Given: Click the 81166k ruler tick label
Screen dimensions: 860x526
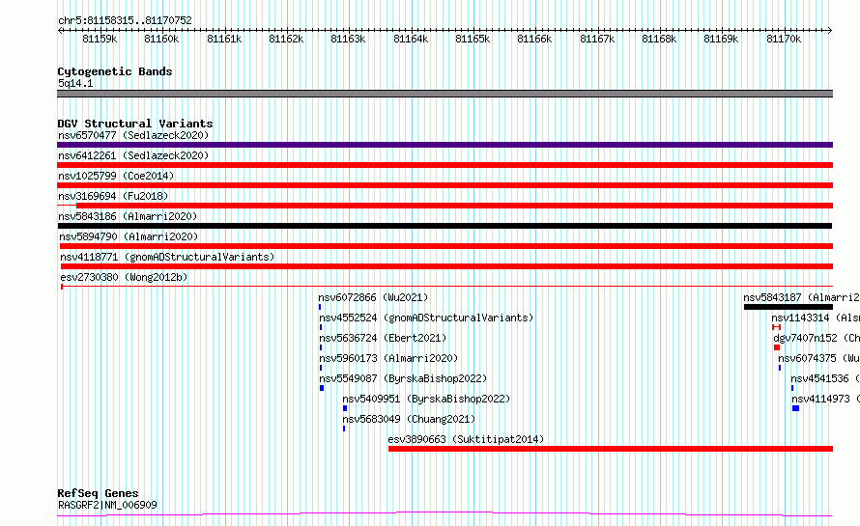Looking at the screenshot, I should (534, 39).
